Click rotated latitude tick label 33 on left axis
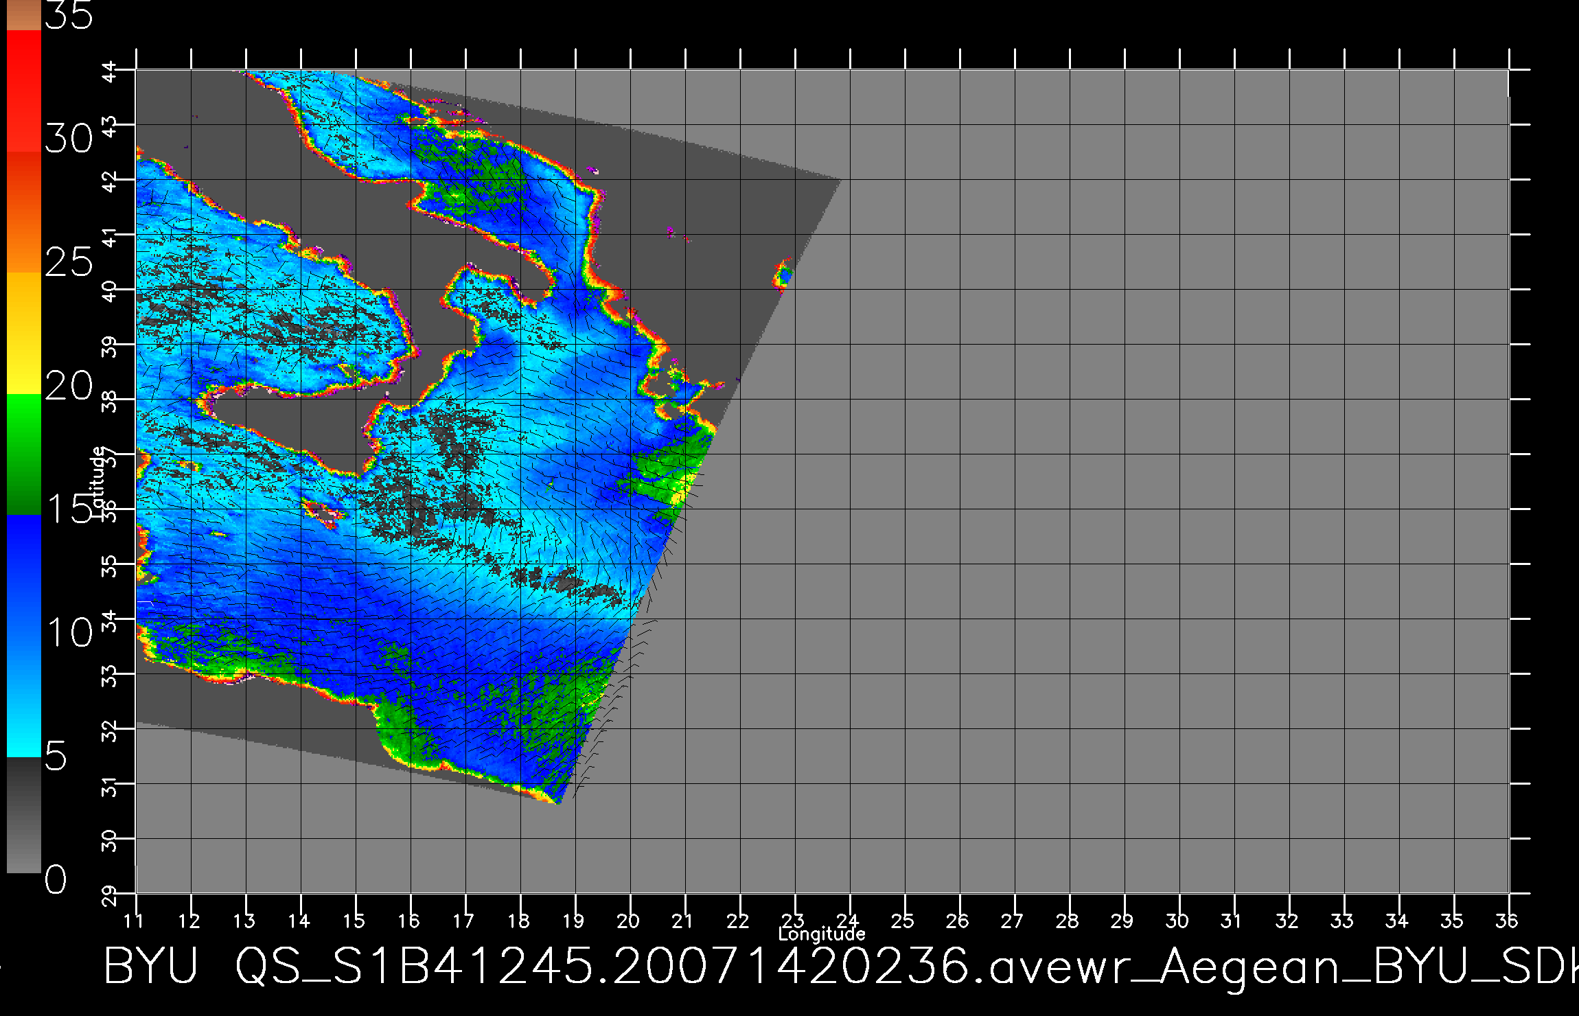Viewport: 1579px width, 1016px height. point(109,676)
